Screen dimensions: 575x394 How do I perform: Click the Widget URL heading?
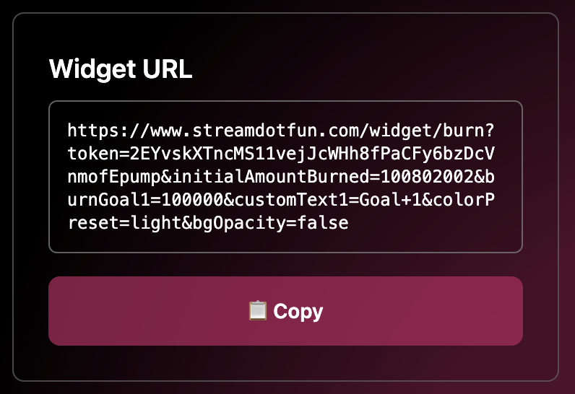121,69
